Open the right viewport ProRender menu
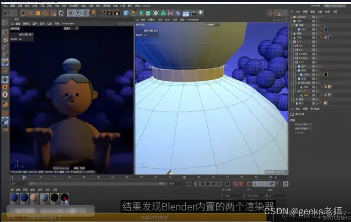The height and width of the screenshot is (222, 351). pyautogui.click(x=193, y=20)
